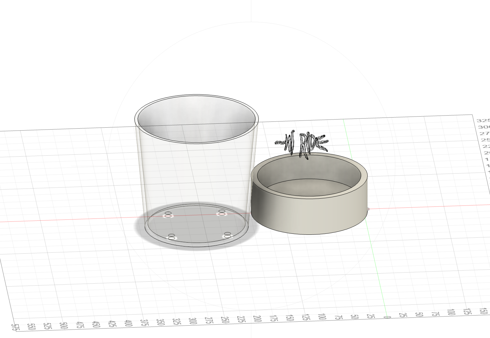
Task: Click the 325 label on the right edge
Action: 483,120
